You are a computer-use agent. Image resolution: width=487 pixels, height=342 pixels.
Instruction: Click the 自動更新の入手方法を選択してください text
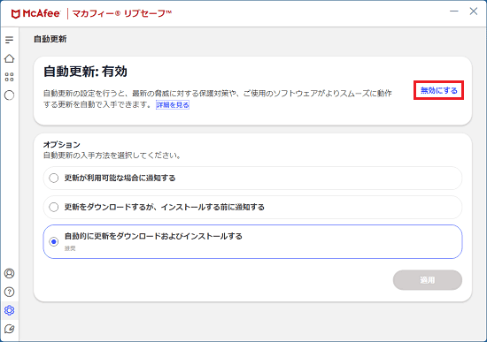112,156
